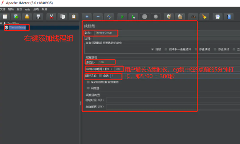Click the Shutdown round icon

coord(156,17)
